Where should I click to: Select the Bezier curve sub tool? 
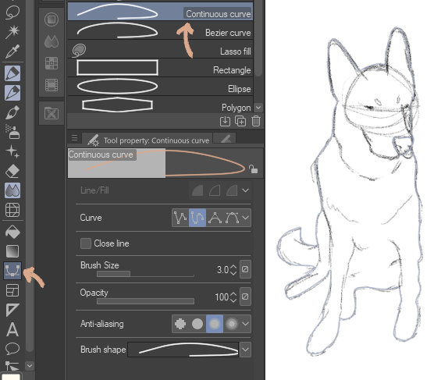point(160,30)
